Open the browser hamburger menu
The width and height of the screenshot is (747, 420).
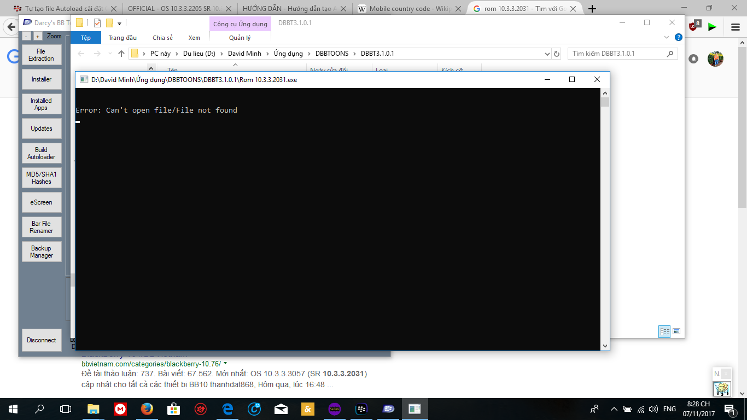point(736,27)
